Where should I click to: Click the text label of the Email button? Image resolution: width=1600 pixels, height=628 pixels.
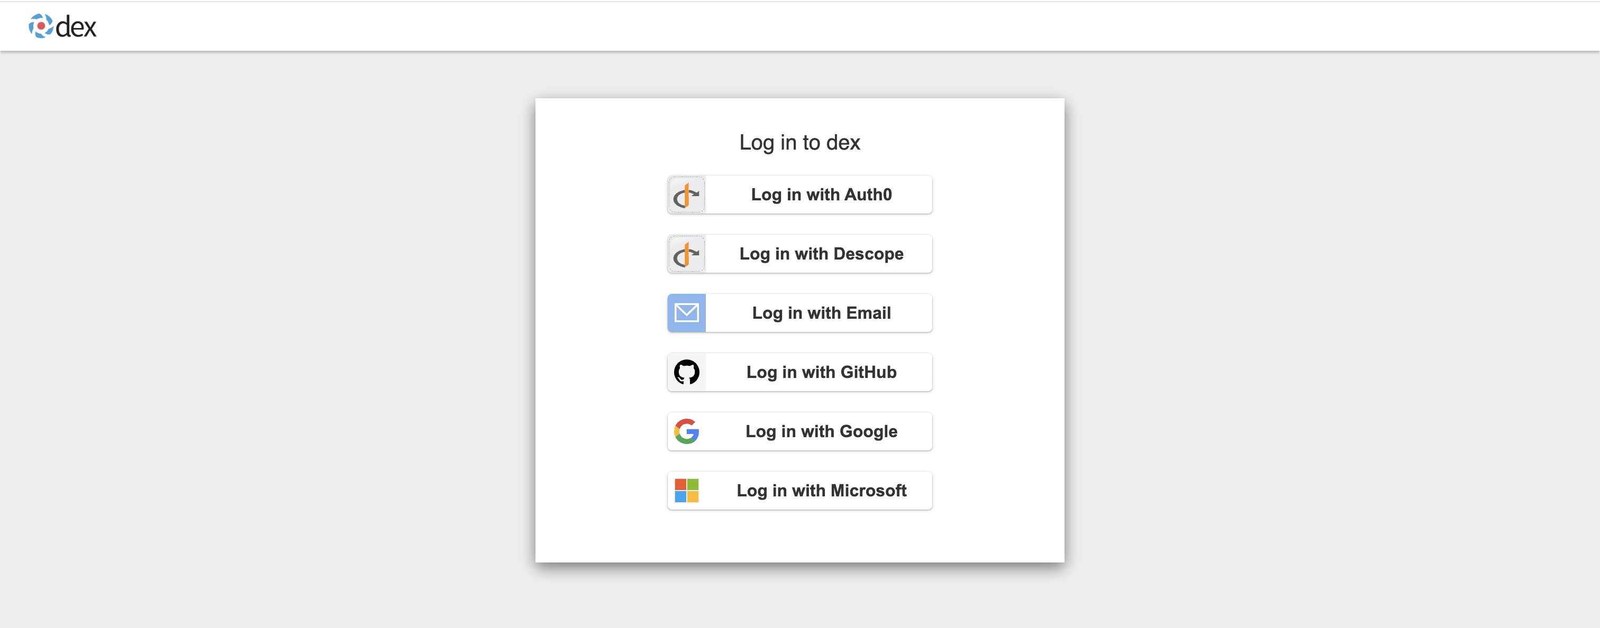point(821,313)
